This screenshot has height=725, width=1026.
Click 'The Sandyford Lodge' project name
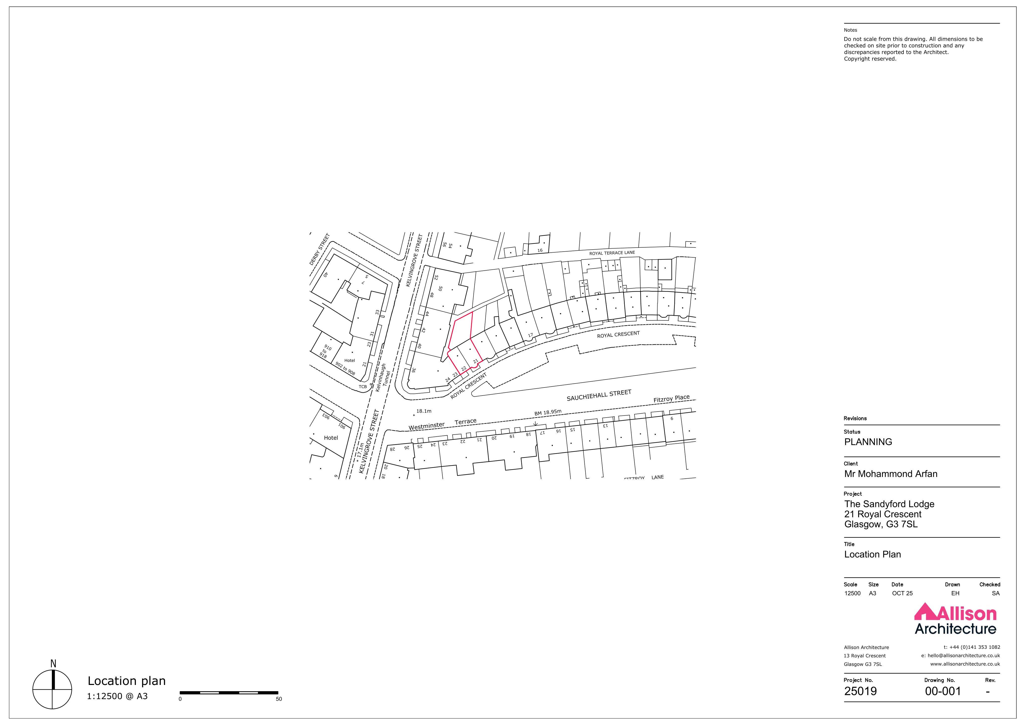889,504
